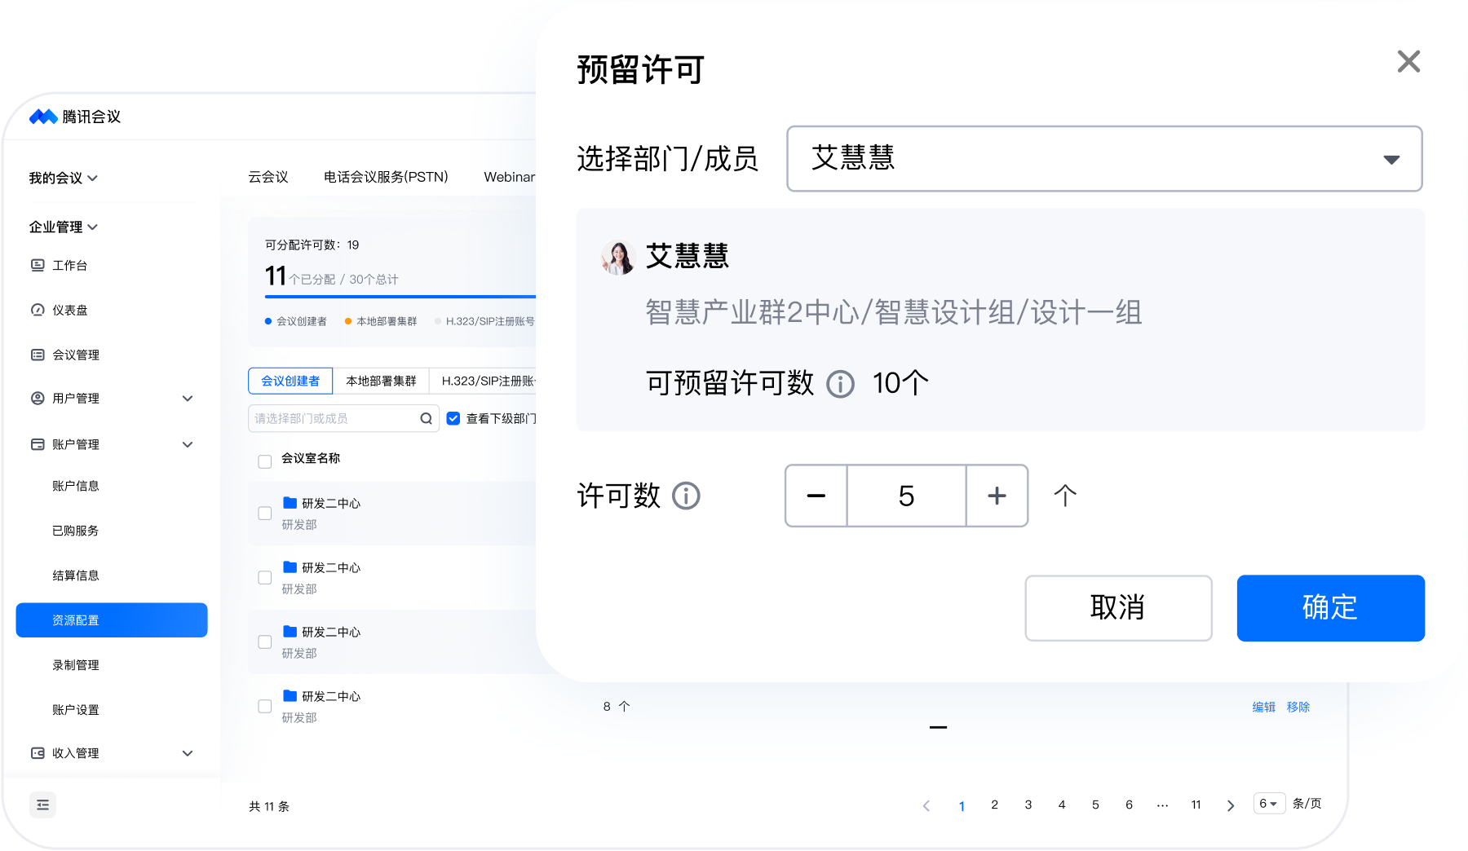Switch to 电话会议服务(PSTN) tab
The height and width of the screenshot is (851, 1468).
(x=386, y=177)
